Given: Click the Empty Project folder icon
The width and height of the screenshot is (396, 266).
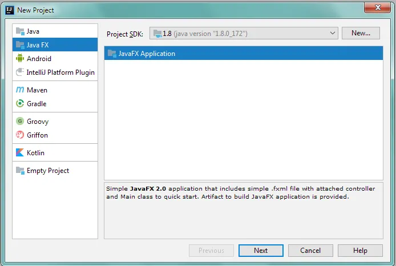Looking at the screenshot, I should click(20, 170).
